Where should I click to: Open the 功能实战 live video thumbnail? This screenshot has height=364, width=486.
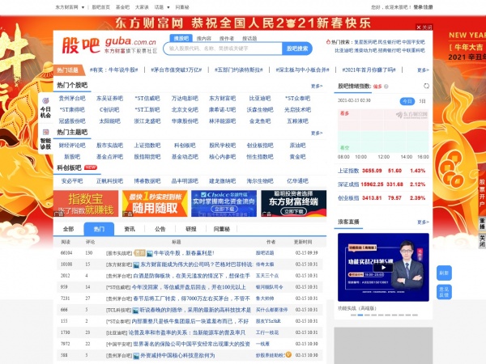(383, 268)
